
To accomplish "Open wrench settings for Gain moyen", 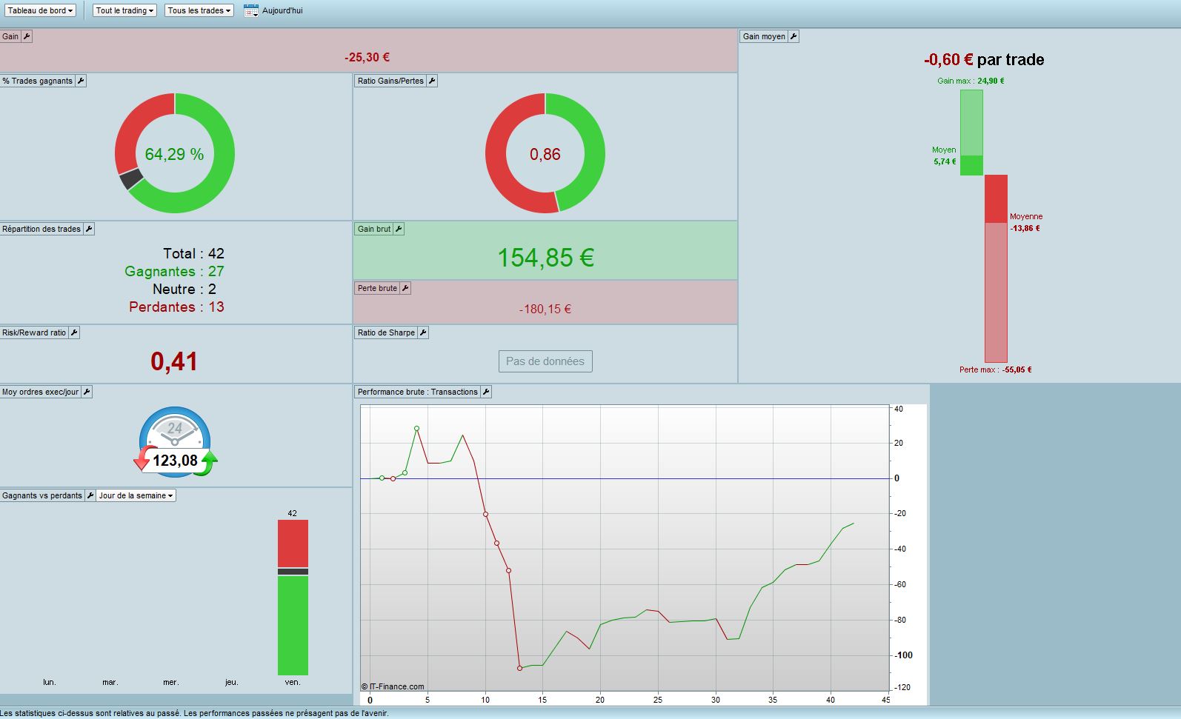I will click(794, 36).
